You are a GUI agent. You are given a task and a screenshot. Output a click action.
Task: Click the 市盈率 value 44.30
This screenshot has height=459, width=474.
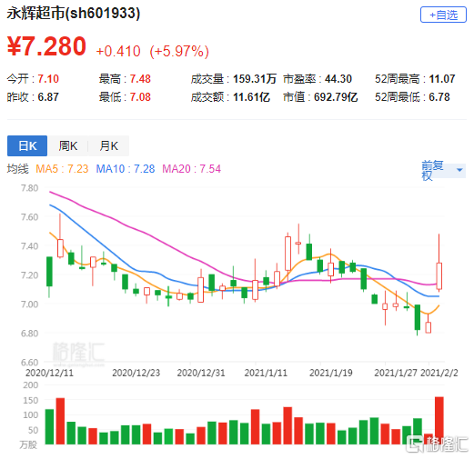point(338,79)
